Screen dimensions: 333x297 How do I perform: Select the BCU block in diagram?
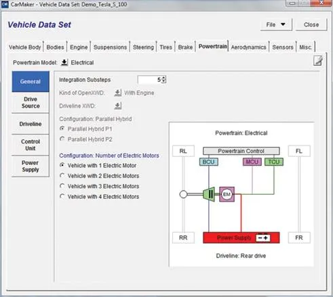(x=209, y=162)
